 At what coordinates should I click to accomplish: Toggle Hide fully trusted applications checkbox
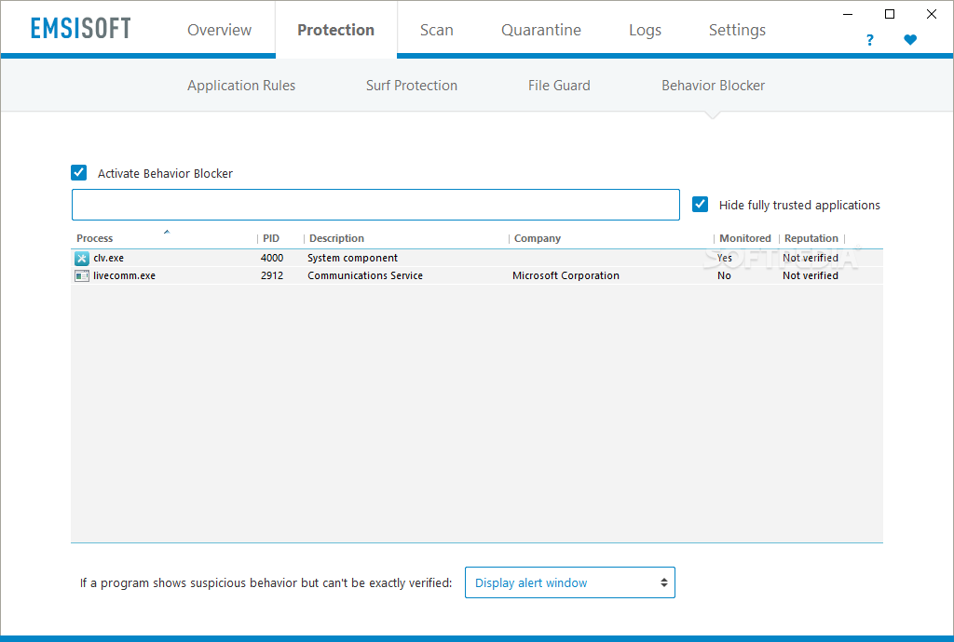pos(701,205)
